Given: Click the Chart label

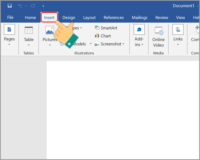Looking at the screenshot, I should [106, 36].
